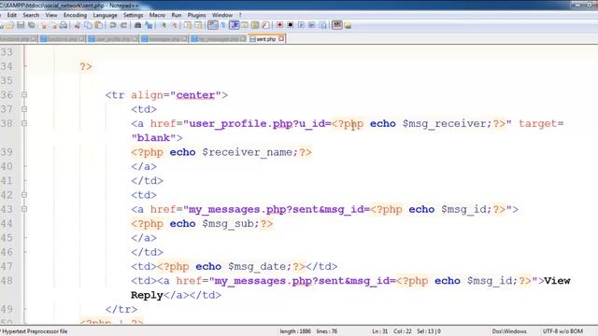Toggle show all characters

pyautogui.click(x=223, y=25)
